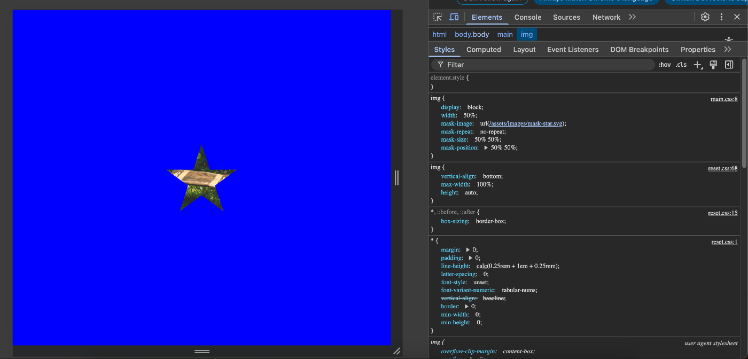Edit the display value block

[x=475, y=107]
